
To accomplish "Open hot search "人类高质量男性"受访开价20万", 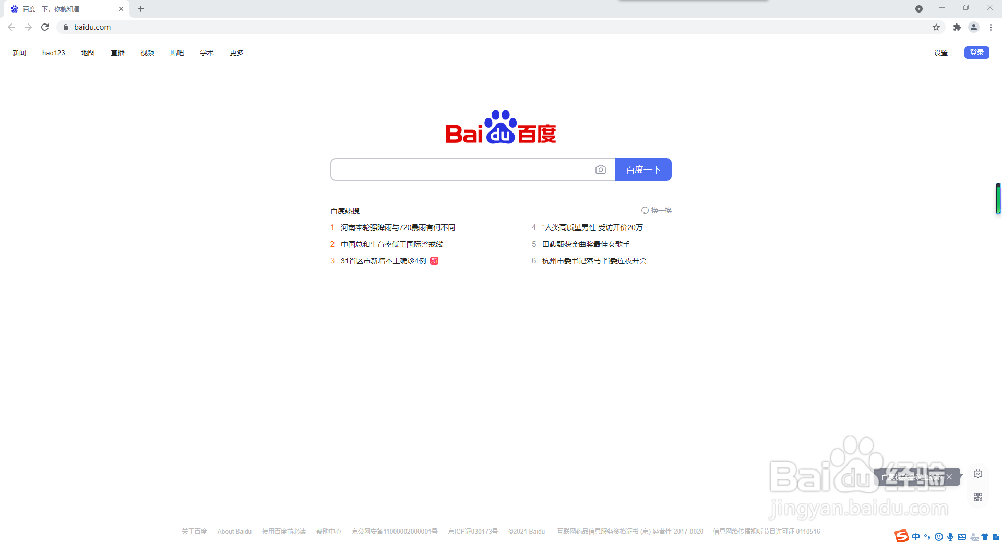I will pyautogui.click(x=592, y=227).
